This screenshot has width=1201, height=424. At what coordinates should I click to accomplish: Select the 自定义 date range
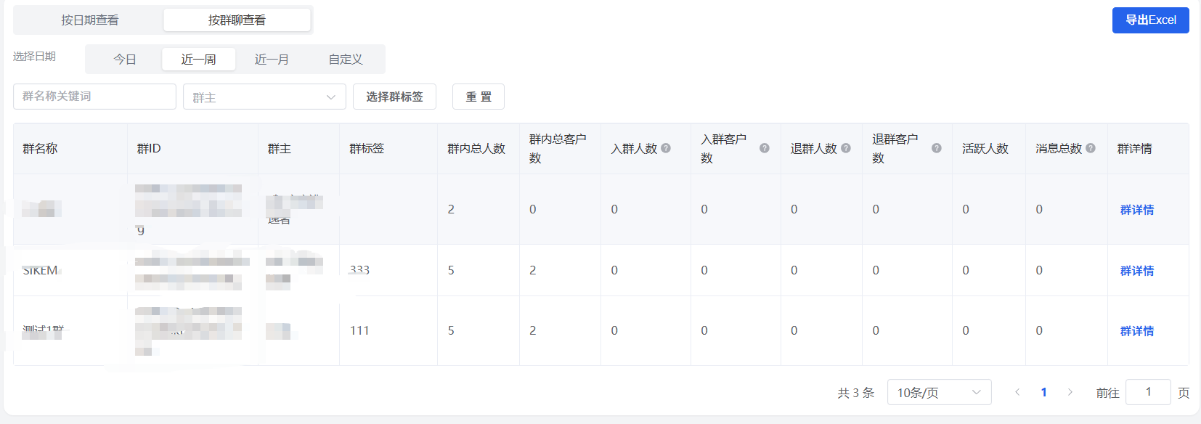[x=346, y=60]
